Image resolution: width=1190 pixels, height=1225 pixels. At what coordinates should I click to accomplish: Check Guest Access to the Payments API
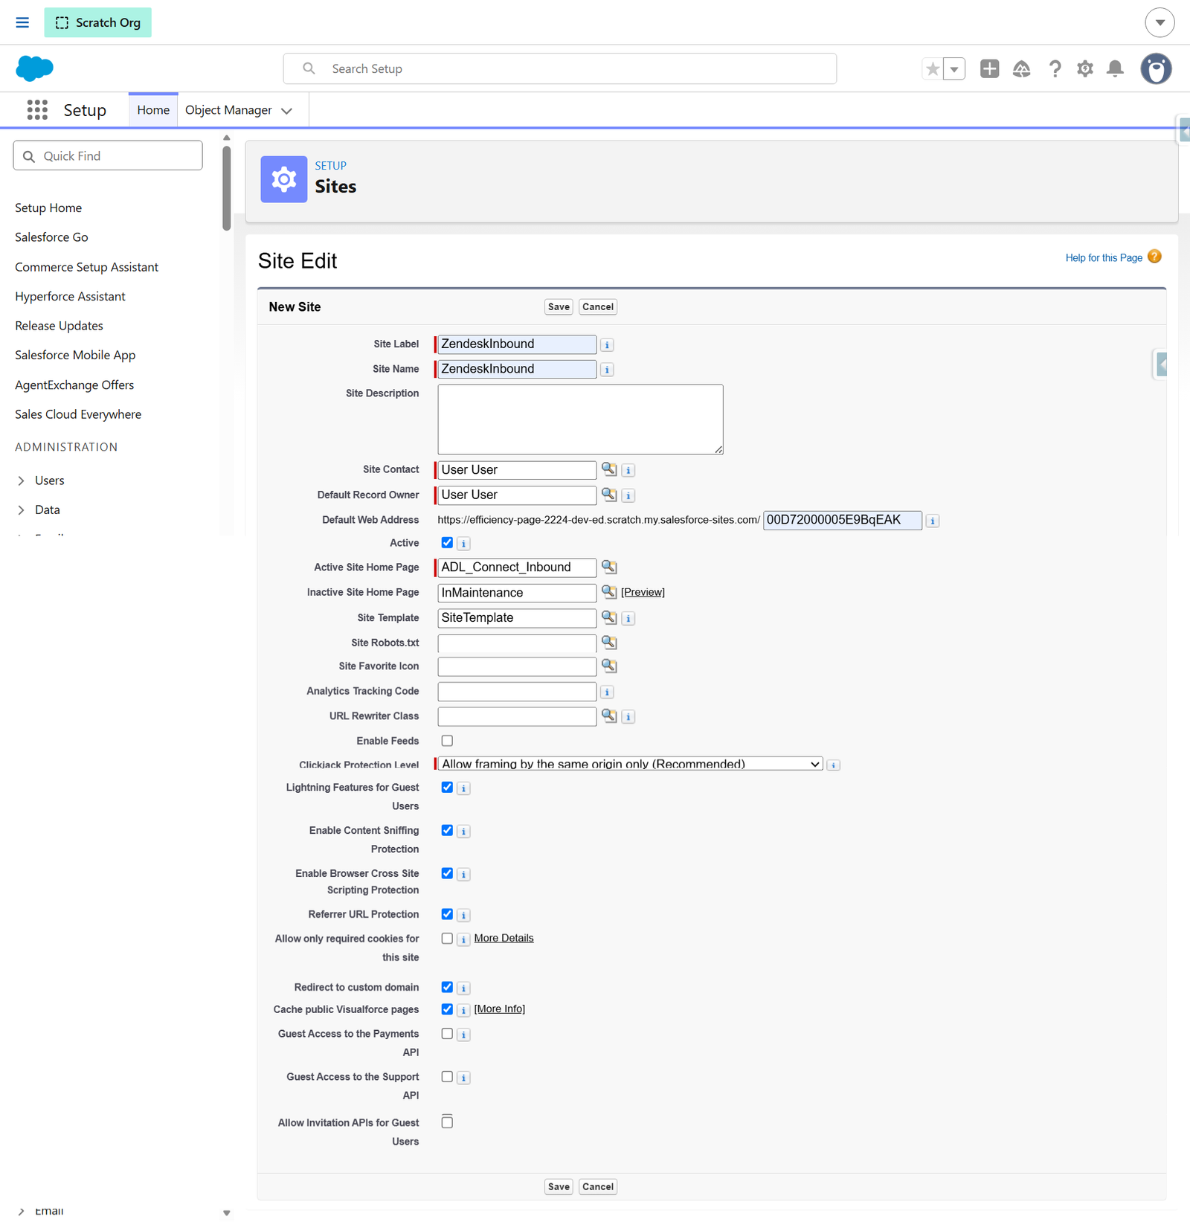[447, 1034]
